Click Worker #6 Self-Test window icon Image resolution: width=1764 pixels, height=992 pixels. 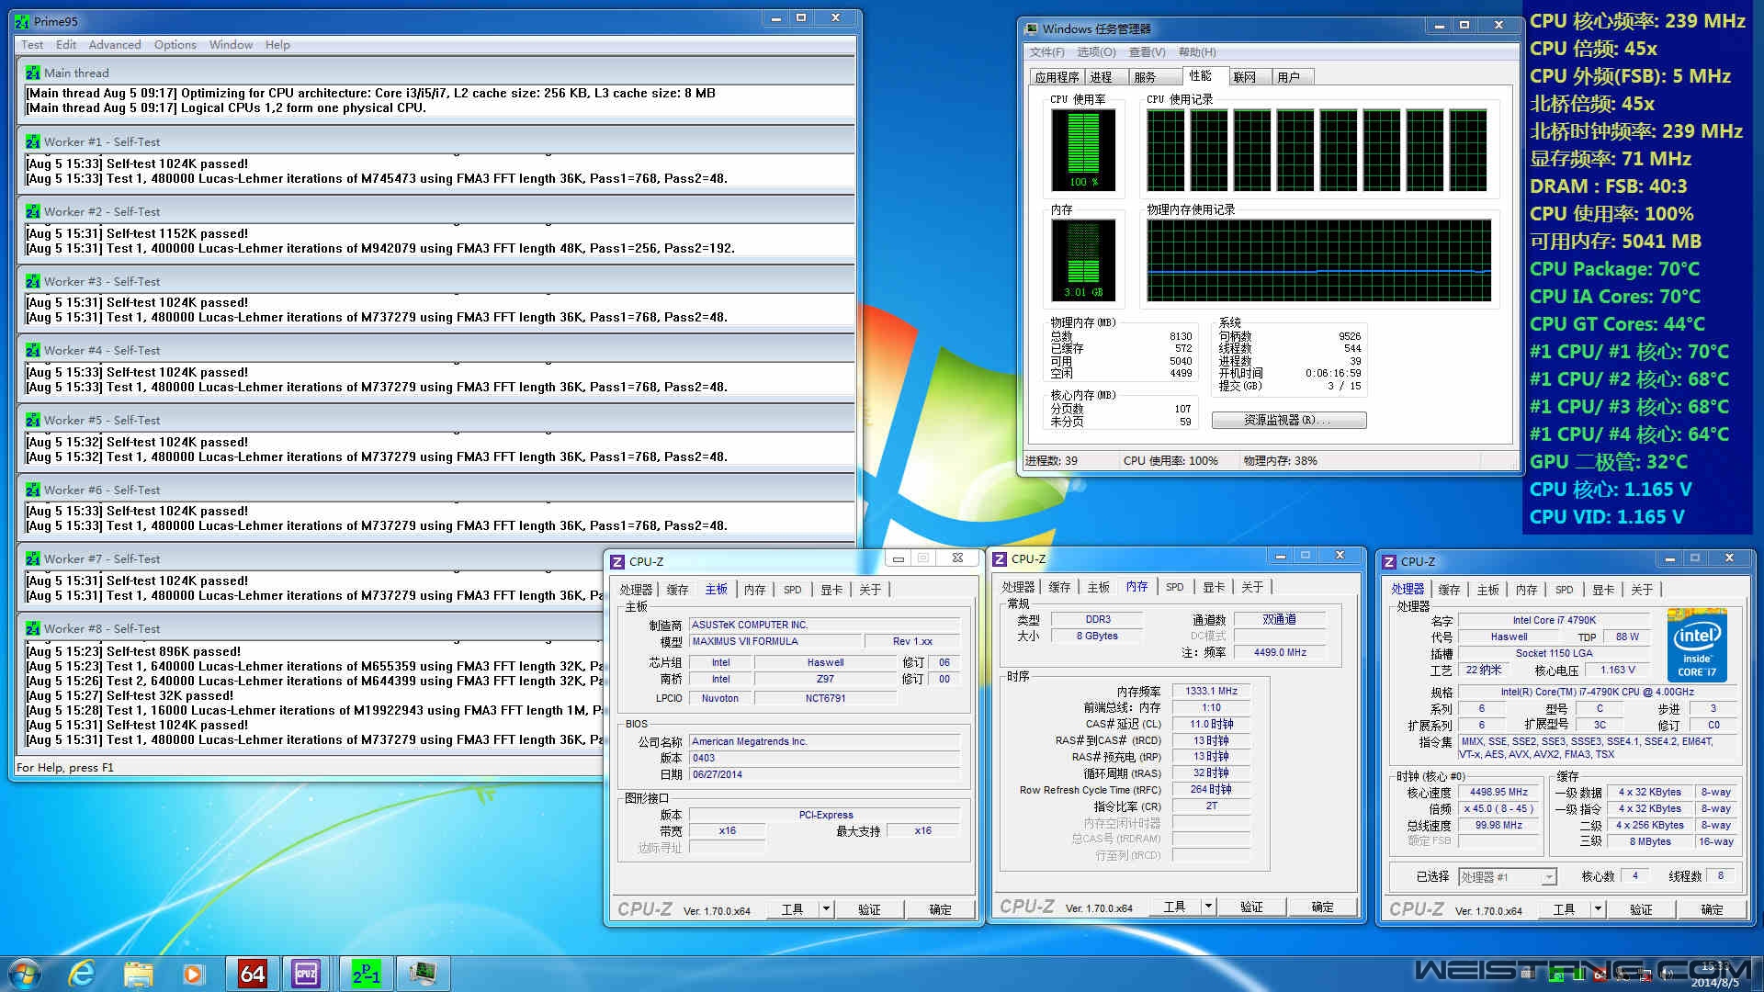[x=33, y=490]
